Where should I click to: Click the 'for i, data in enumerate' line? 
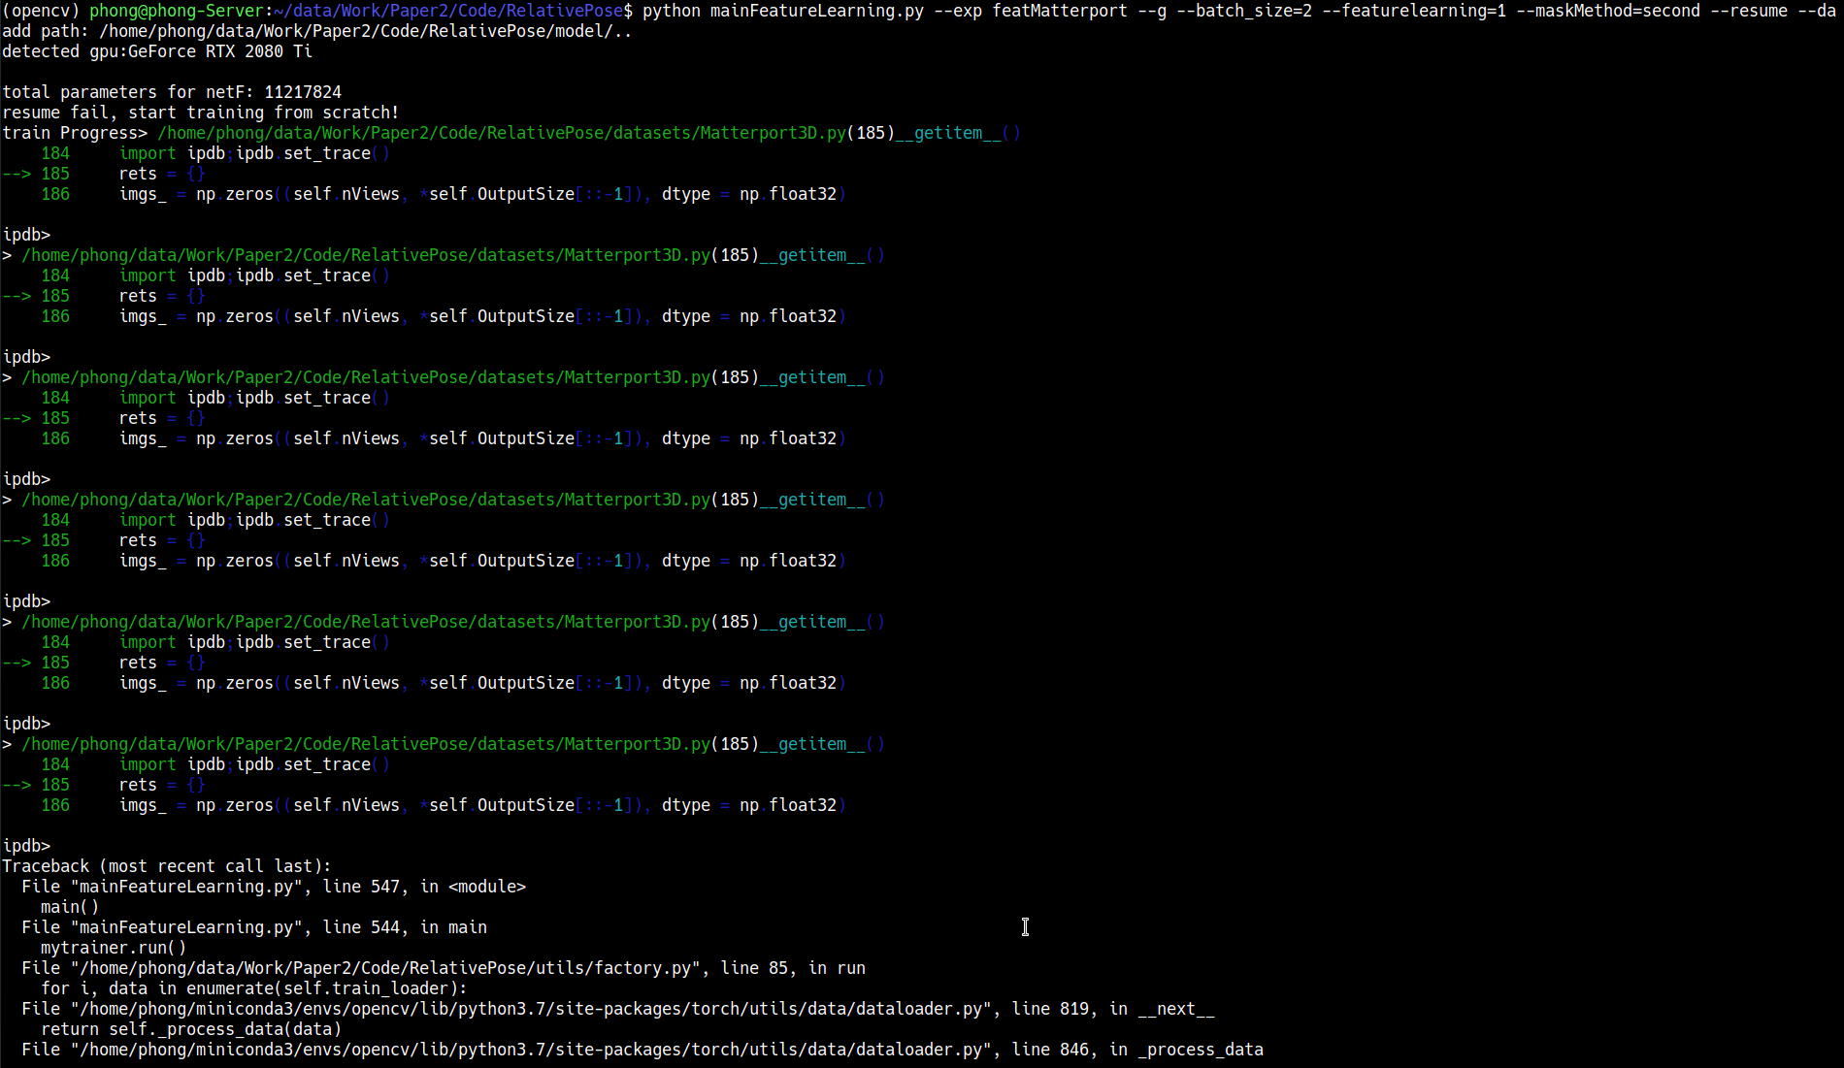tap(254, 988)
